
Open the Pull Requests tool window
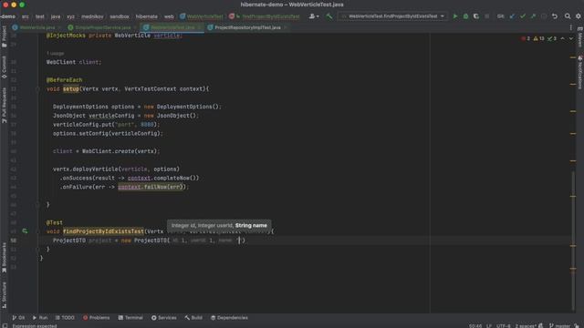[4, 106]
